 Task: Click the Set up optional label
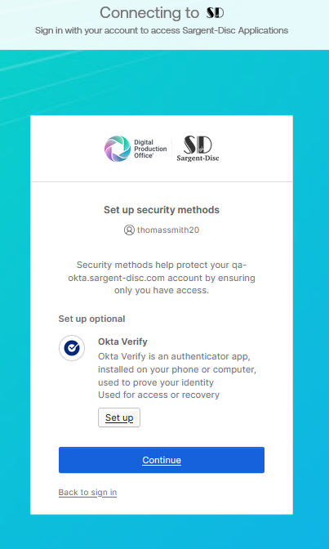(91, 319)
